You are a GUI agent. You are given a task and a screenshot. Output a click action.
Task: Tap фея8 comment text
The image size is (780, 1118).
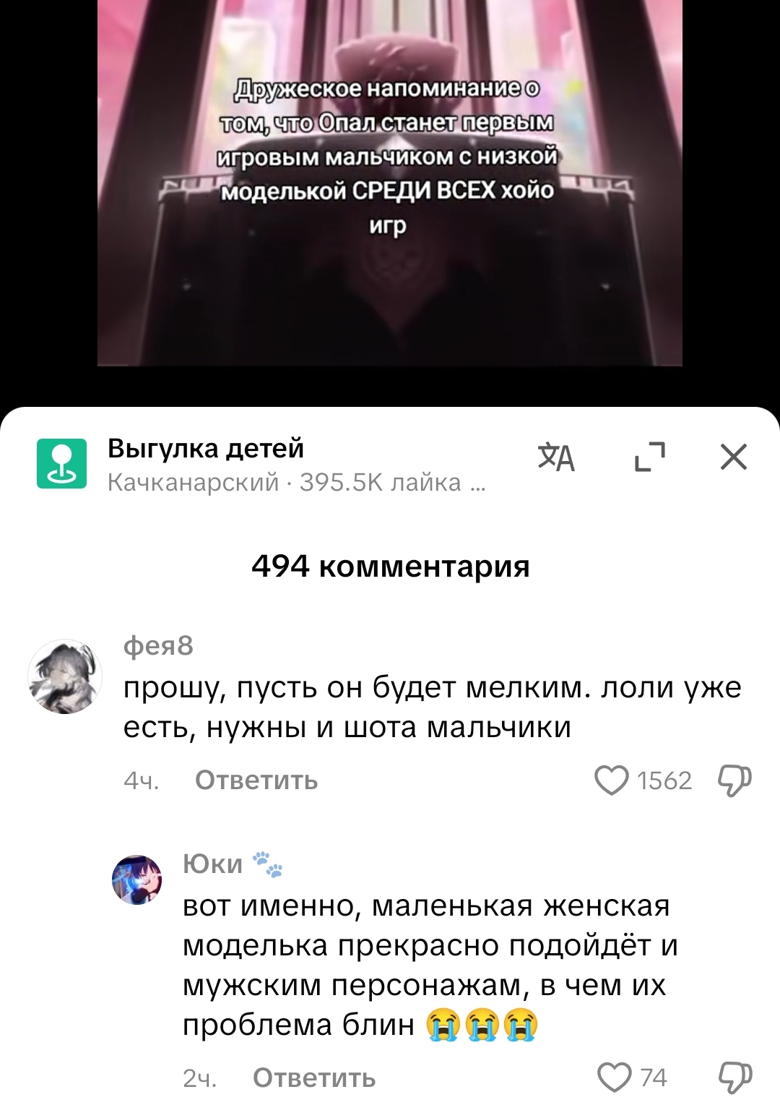pyautogui.click(x=432, y=707)
